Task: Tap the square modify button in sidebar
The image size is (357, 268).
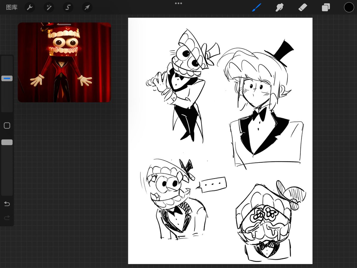Action: pos(7,126)
